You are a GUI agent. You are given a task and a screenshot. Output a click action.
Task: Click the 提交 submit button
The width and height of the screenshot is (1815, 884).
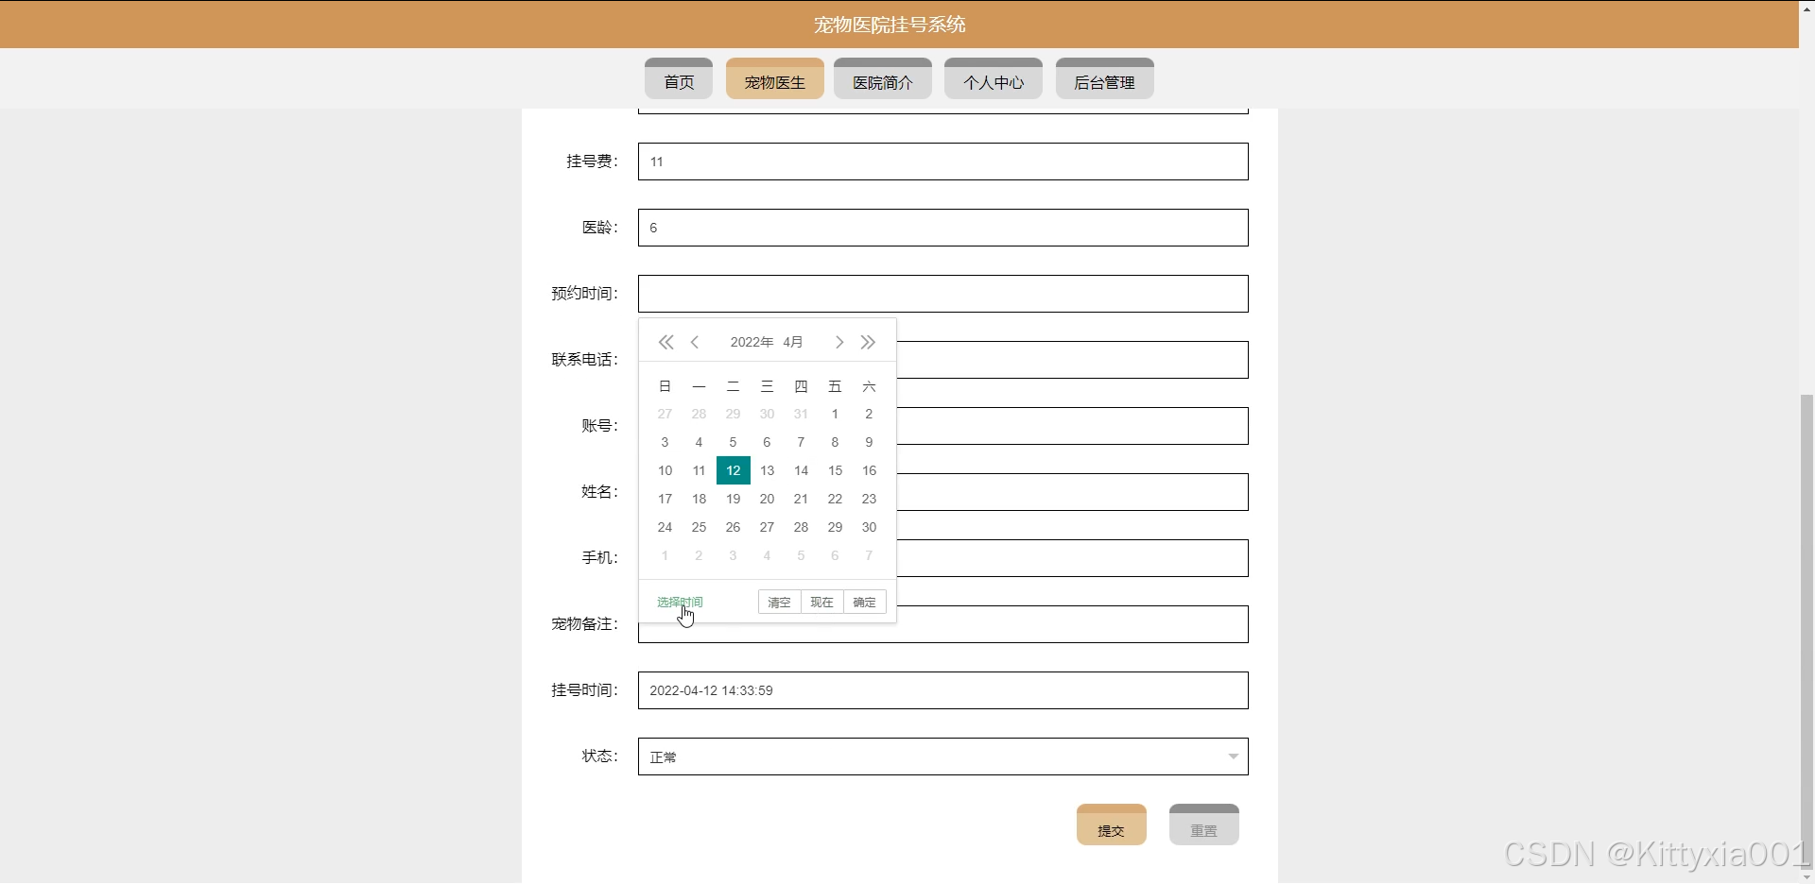(x=1111, y=827)
